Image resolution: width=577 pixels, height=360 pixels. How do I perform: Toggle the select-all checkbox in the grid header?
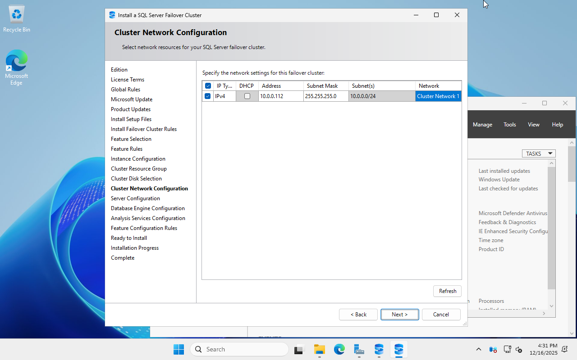208,85
